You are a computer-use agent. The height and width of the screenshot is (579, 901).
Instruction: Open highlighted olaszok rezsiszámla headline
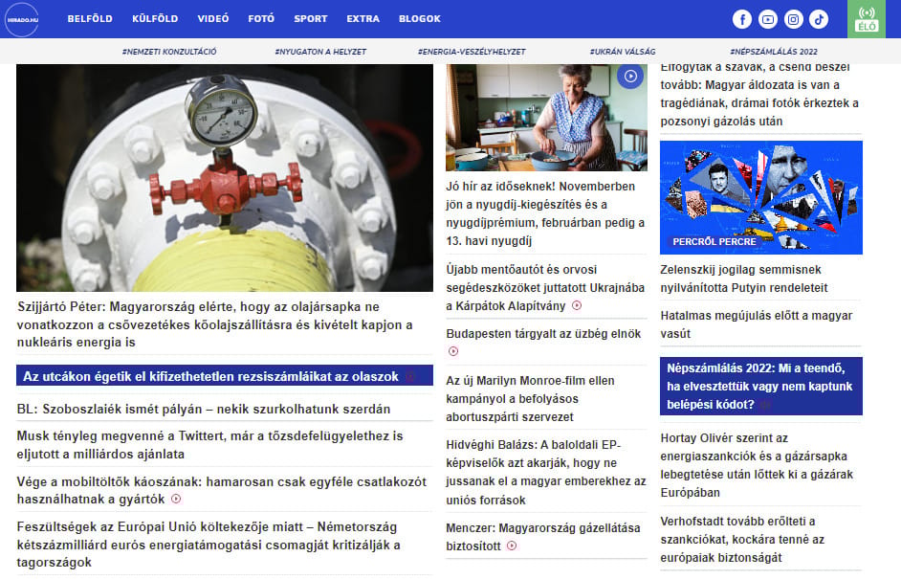[x=225, y=376]
